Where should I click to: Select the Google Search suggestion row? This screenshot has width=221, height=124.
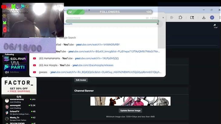tap(97, 38)
